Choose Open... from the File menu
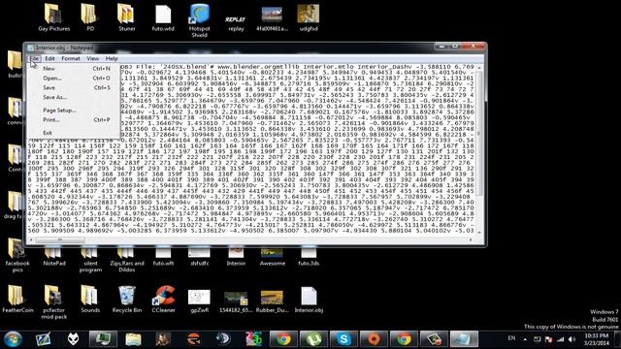This screenshot has width=621, height=349. (75, 78)
